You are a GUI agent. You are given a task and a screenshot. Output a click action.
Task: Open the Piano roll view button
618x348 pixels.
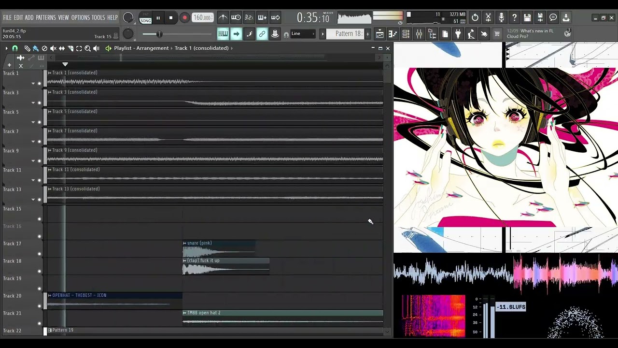point(393,34)
